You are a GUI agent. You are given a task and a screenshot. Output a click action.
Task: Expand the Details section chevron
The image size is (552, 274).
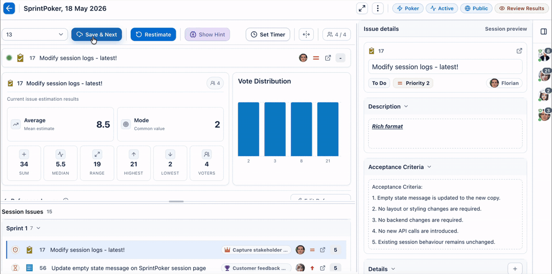393,269
